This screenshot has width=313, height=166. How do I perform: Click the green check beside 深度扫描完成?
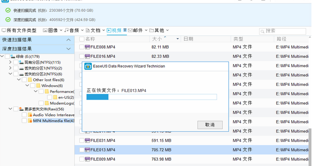coord(8,20)
